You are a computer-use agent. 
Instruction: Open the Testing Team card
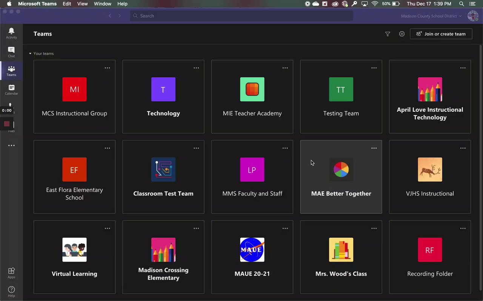[341, 97]
